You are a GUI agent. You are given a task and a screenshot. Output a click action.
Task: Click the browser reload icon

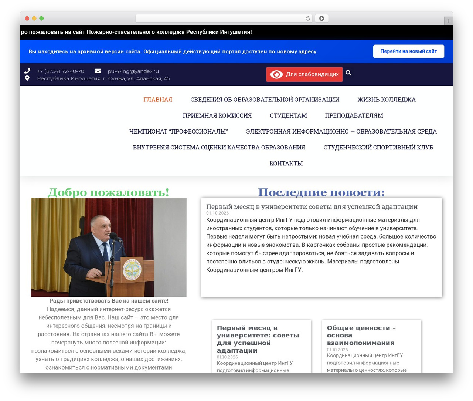coord(307,18)
